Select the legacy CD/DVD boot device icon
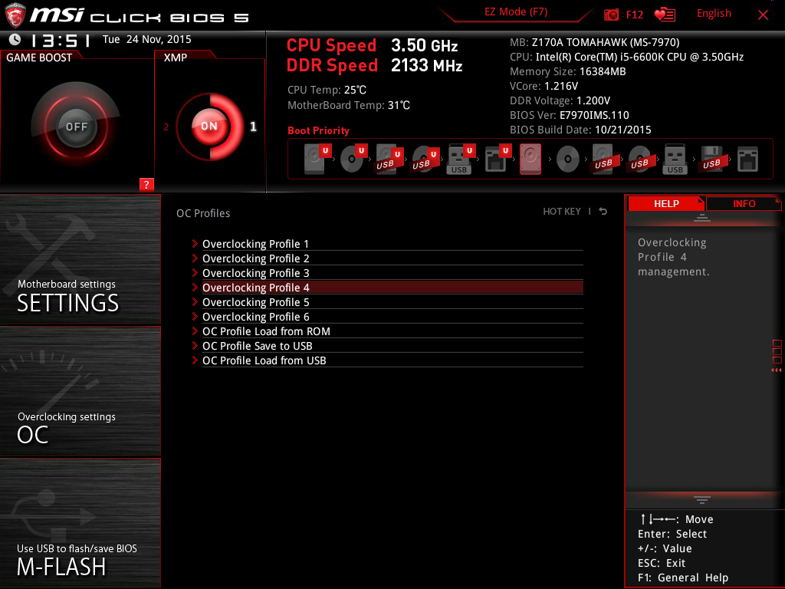 pos(568,160)
